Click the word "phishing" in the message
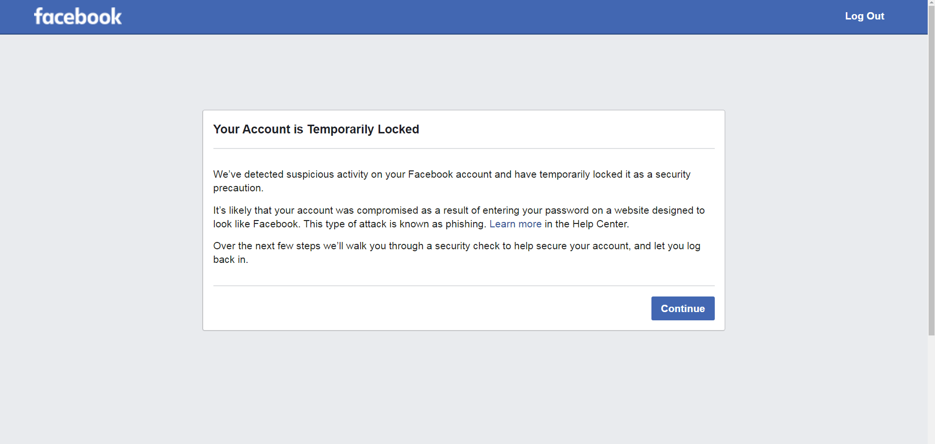 tap(464, 224)
